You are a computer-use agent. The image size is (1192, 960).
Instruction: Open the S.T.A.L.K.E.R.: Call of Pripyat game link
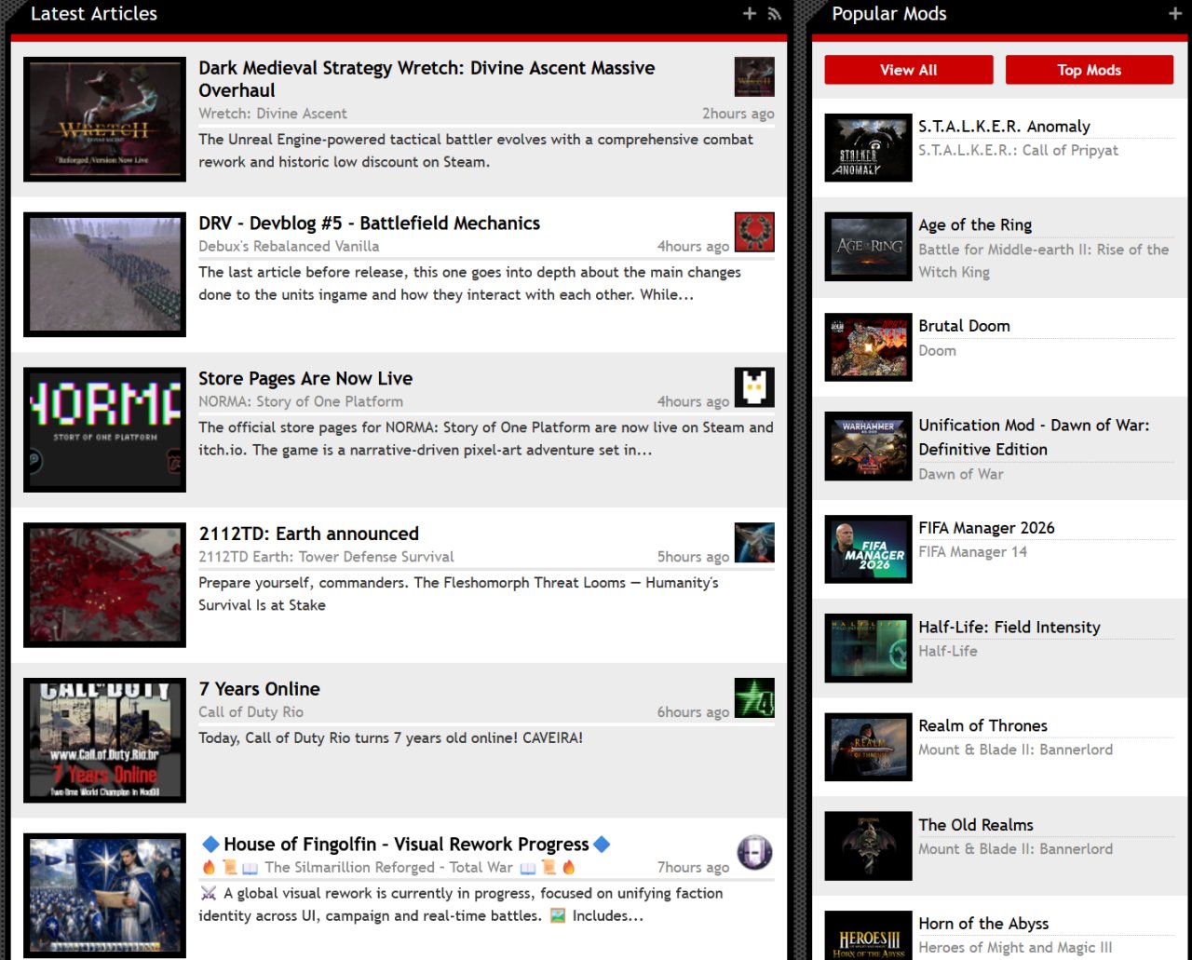[x=1018, y=151]
